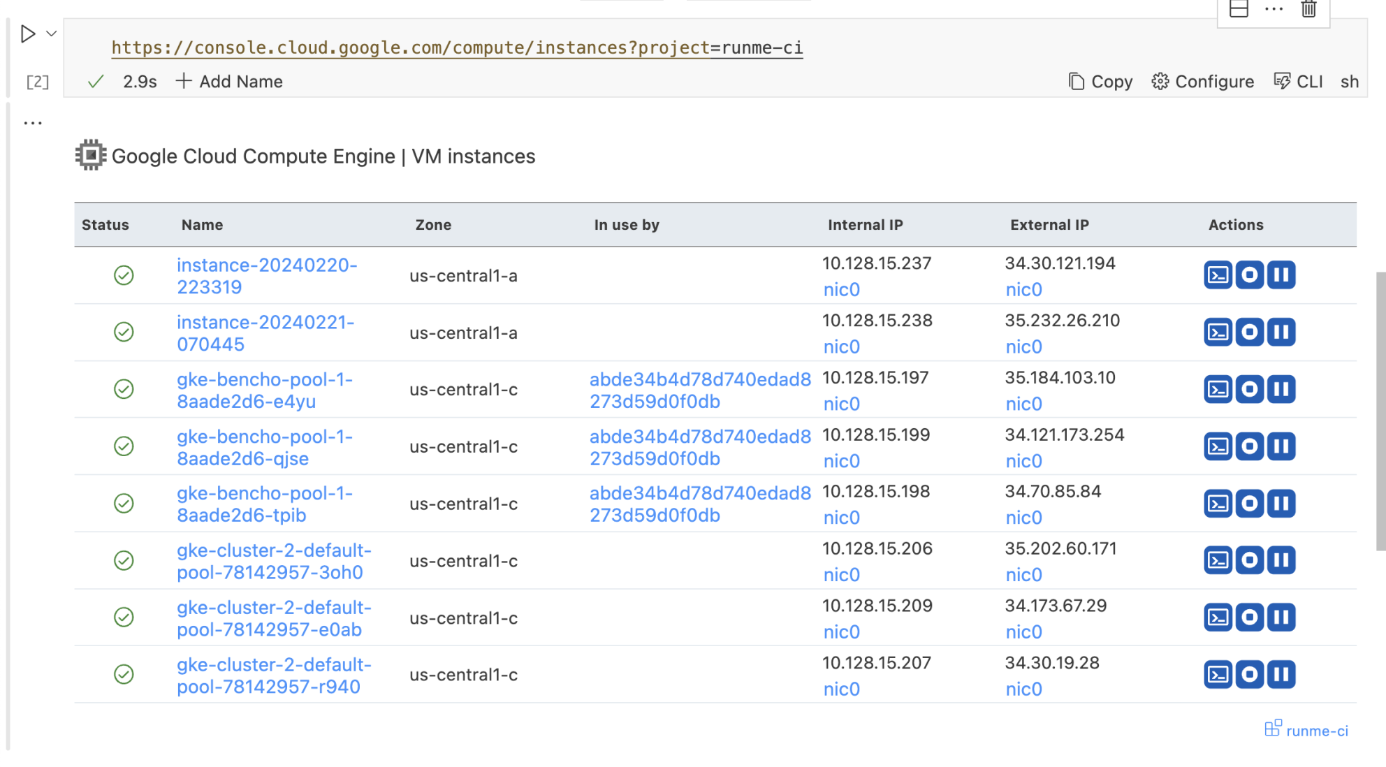This screenshot has height=767, width=1386.
Task: Open SSH terminal for instance-20240220-223319
Action: point(1218,275)
